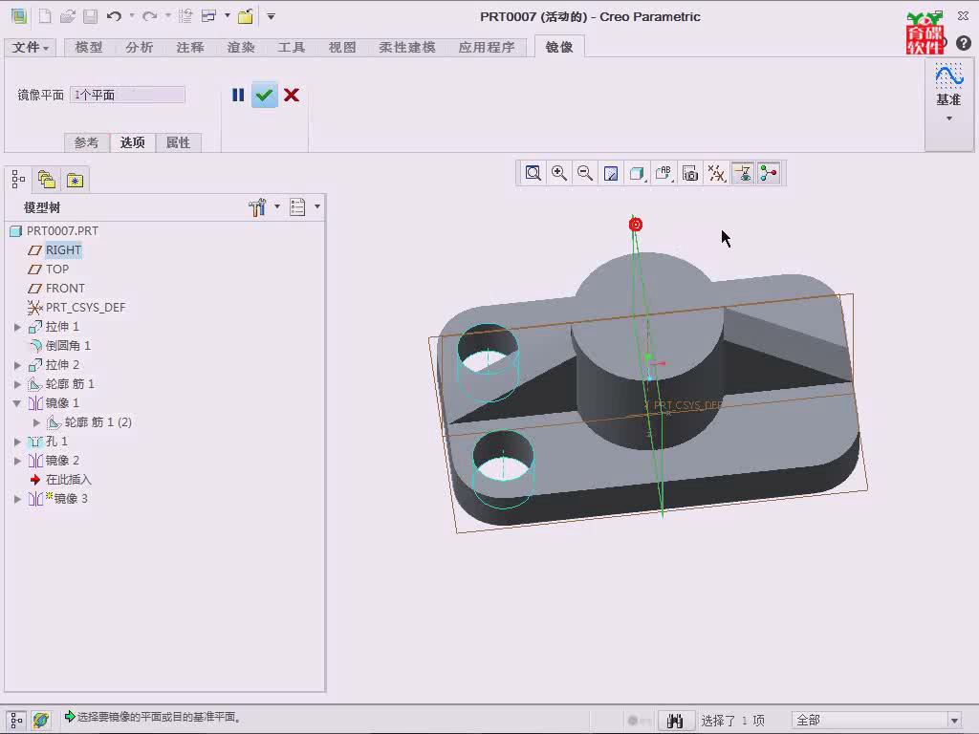Open the 参考 panel tab
The image size is (979, 734).
coord(86,142)
